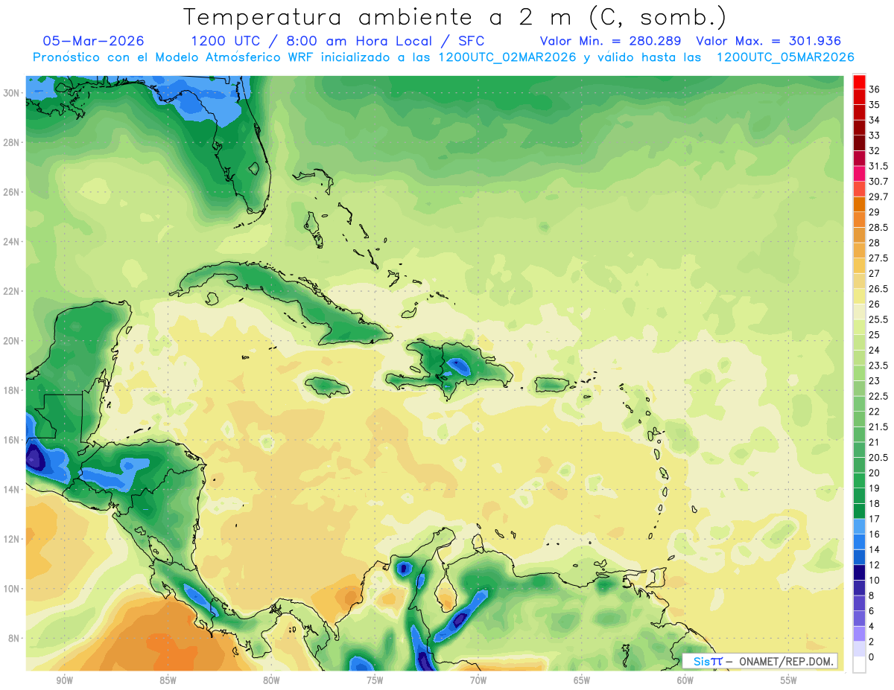Click the color legend value '34'
This screenshot has height=690, width=894.
pos(875,120)
